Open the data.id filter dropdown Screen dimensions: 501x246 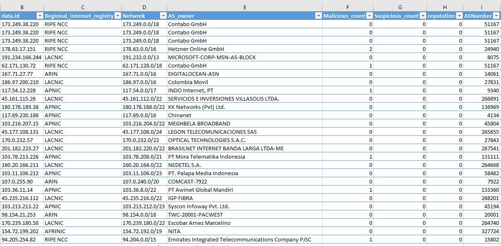click(x=39, y=16)
